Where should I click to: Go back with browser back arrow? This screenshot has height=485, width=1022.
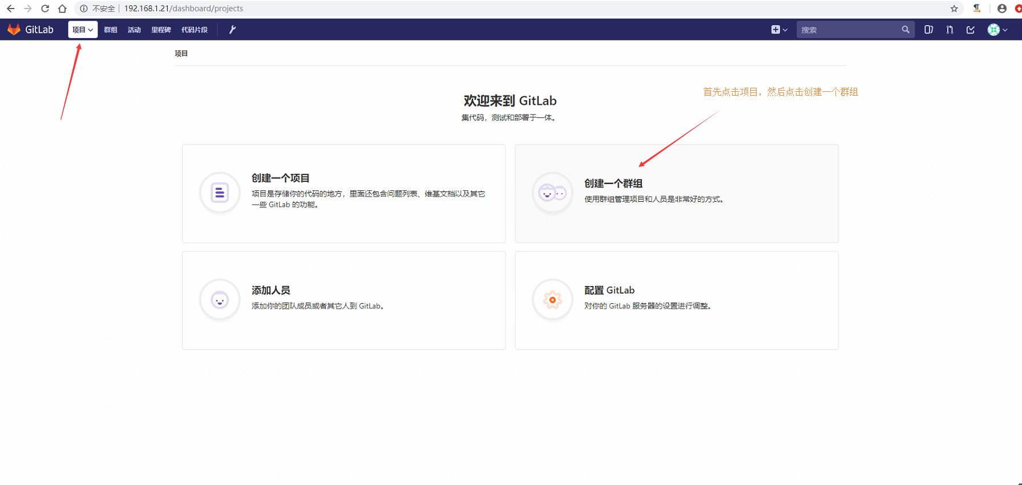pyautogui.click(x=10, y=9)
